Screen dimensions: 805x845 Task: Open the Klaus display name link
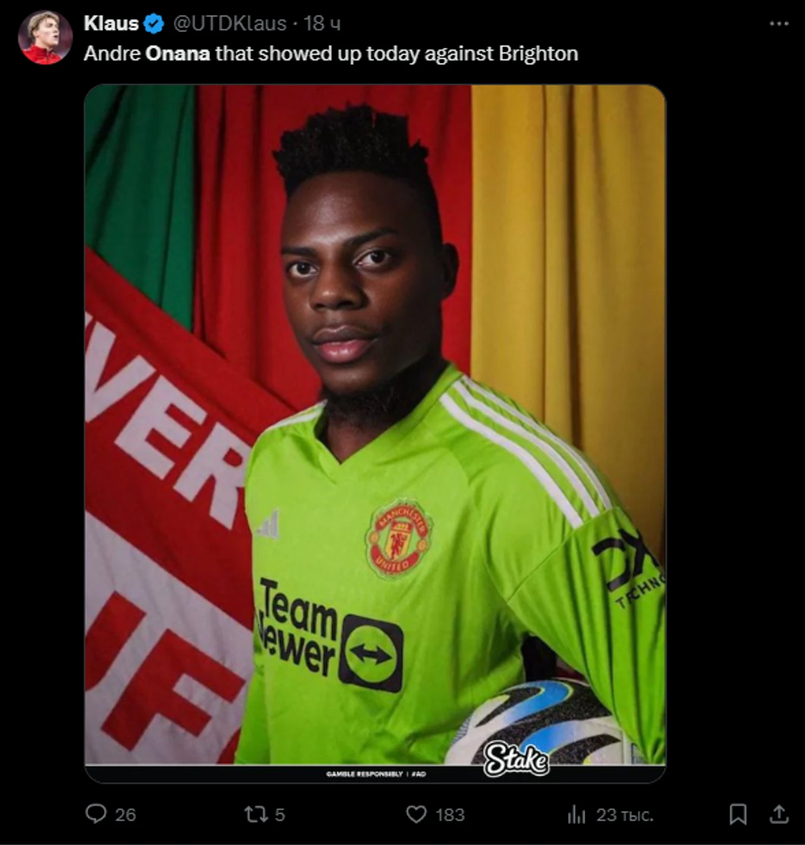(x=111, y=23)
